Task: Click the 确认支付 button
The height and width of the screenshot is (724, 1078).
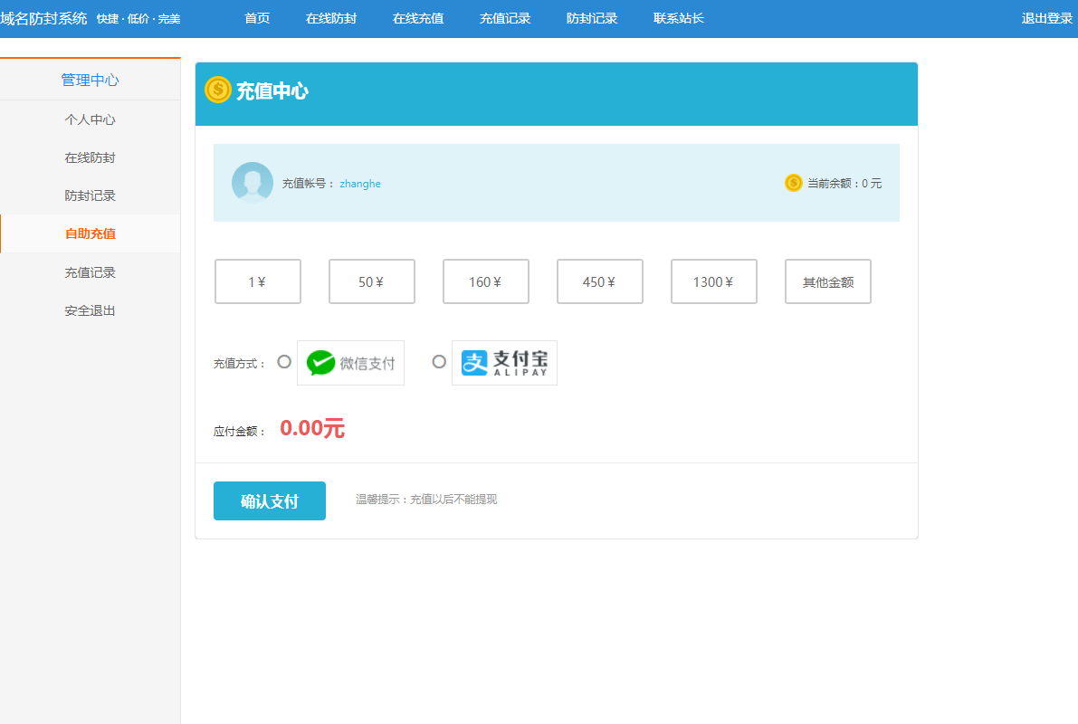Action: pyautogui.click(x=270, y=500)
